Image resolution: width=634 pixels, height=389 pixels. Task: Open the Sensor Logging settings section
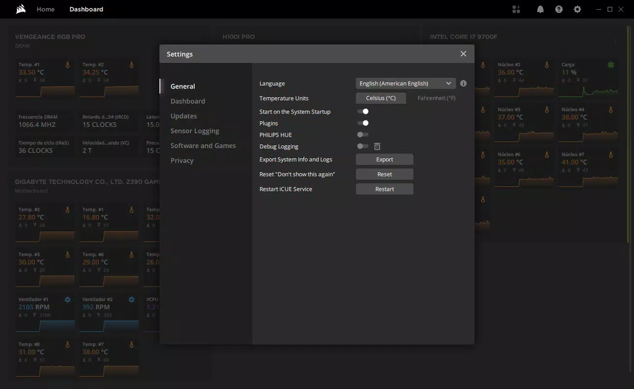tap(195, 131)
